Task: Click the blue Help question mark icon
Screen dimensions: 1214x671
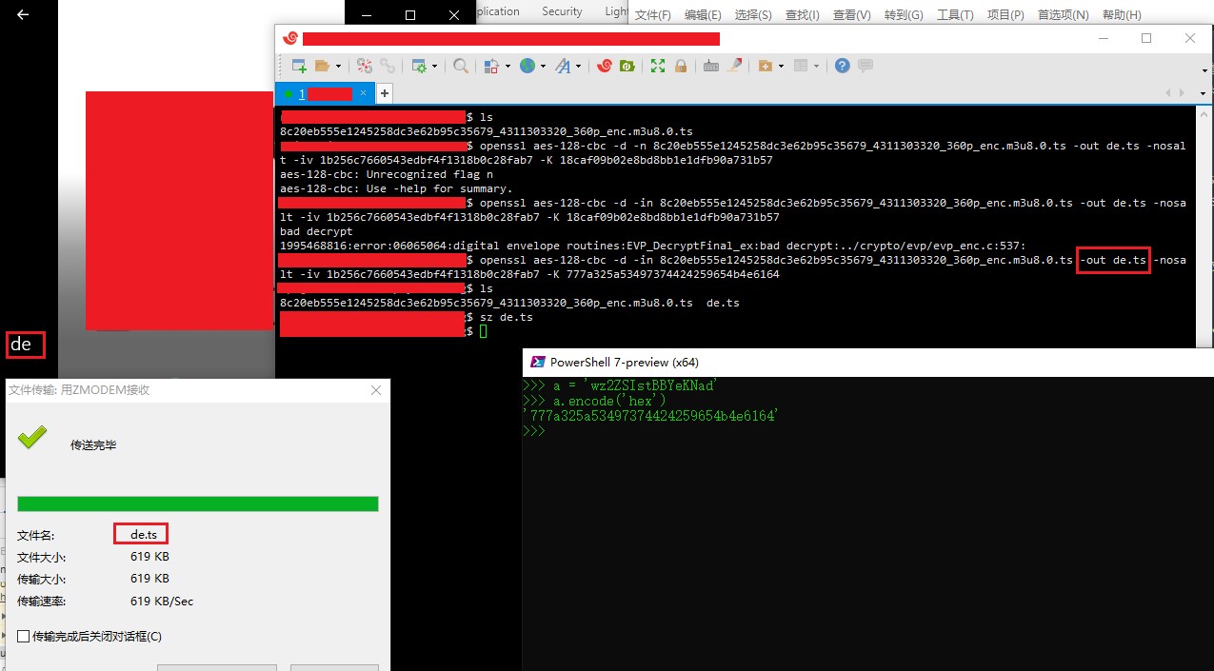Action: pos(843,66)
